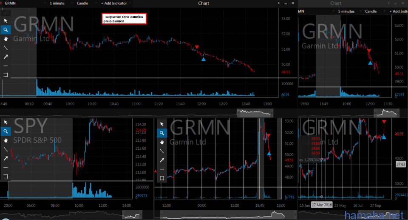Click Chart title of second chart window
The height and width of the screenshot is (220, 408).
[336, 3]
